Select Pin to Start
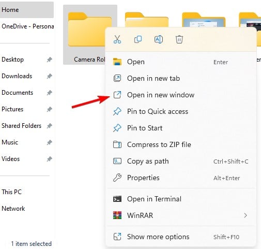Screen dimensions: 261x249 [x=181, y=128]
